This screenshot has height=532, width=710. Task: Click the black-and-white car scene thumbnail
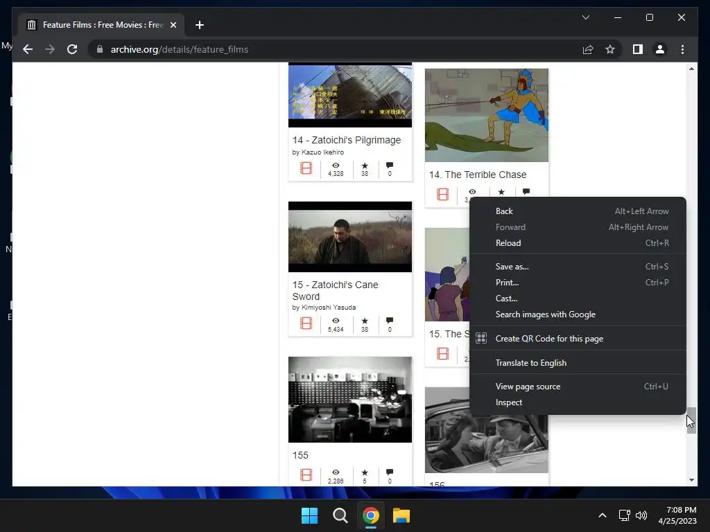[486, 444]
